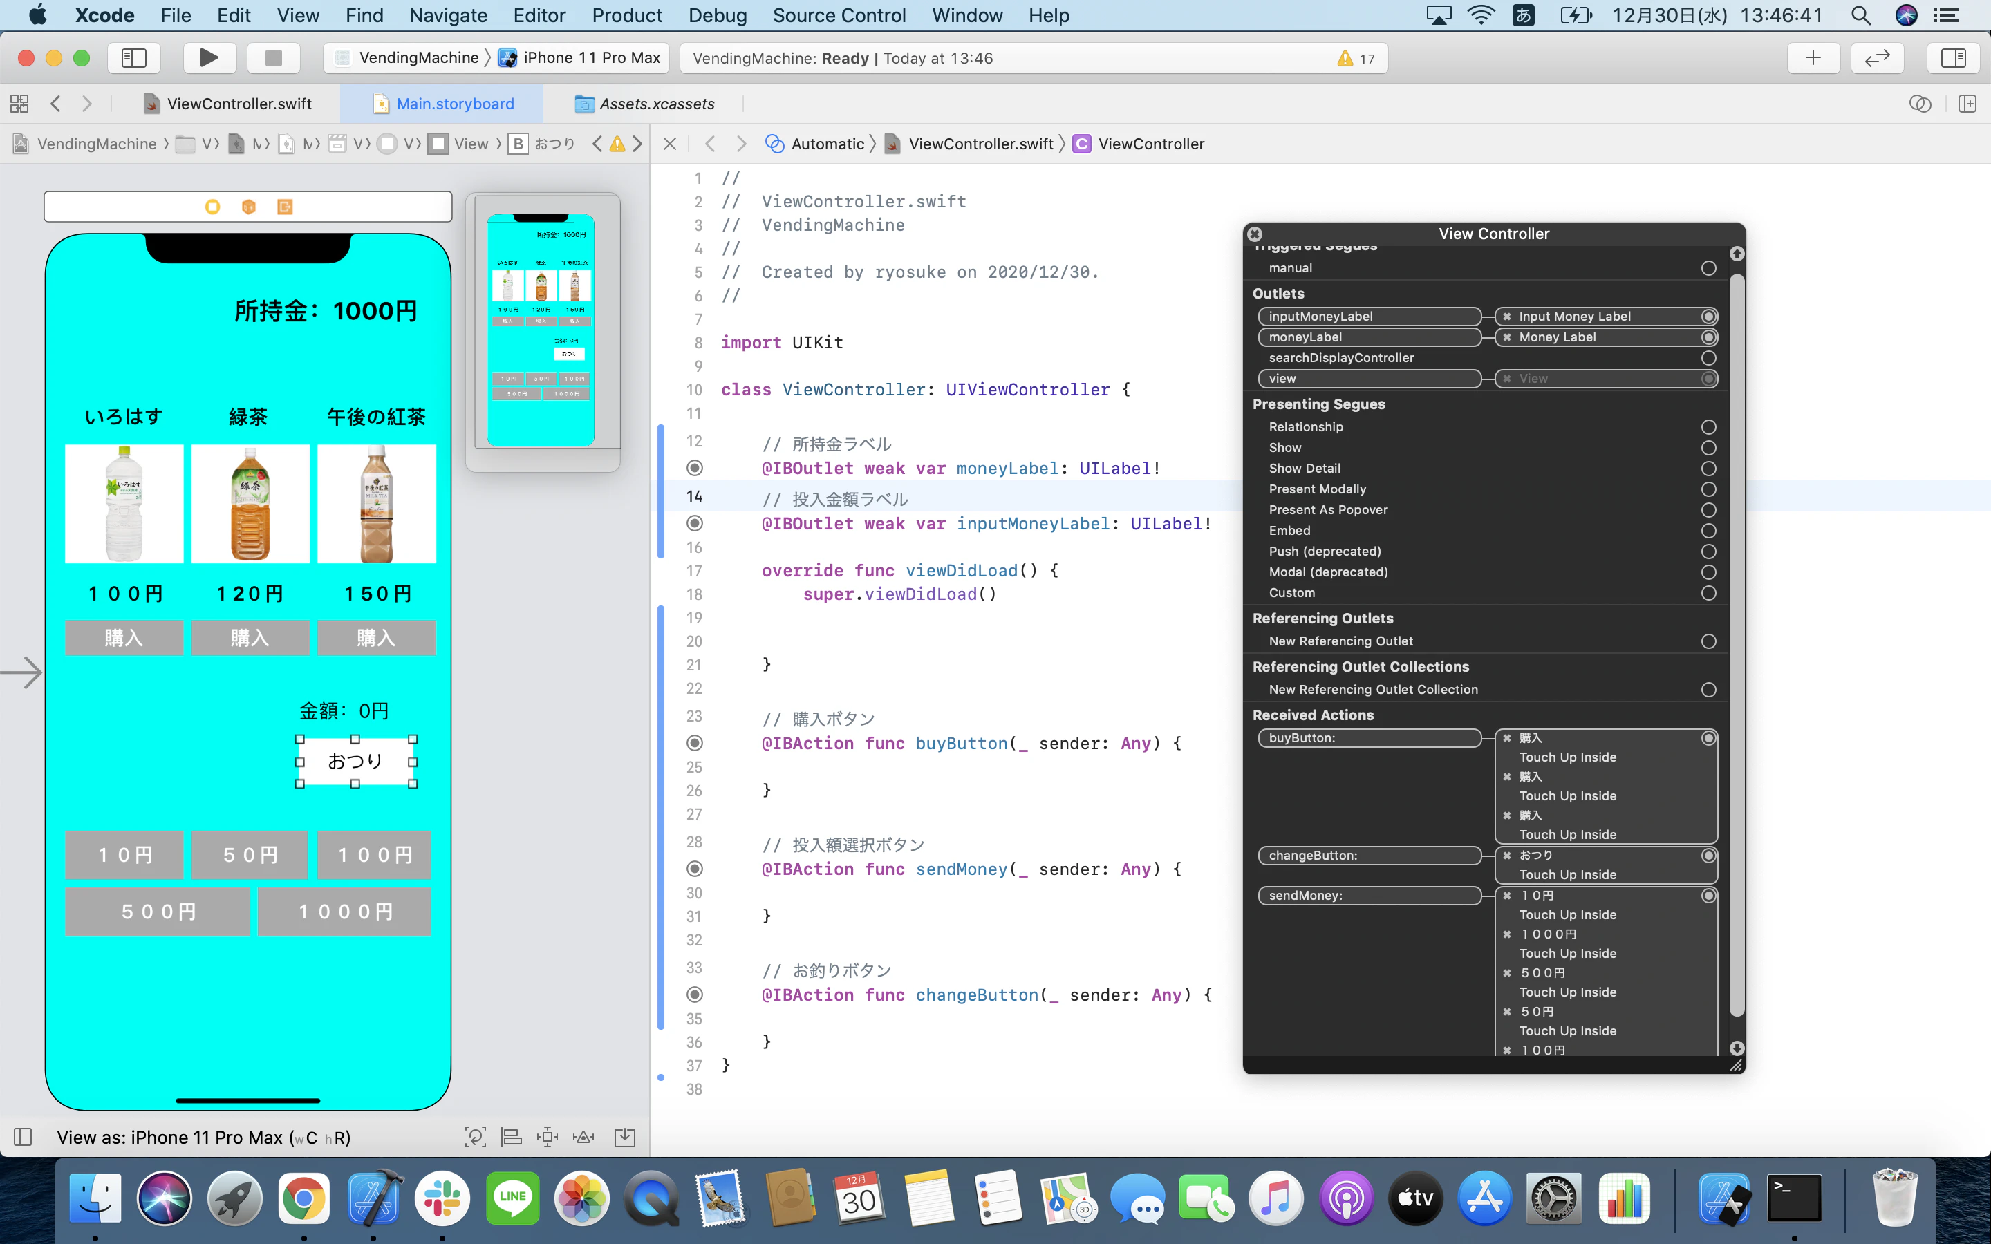Click moneyLabel outlet connection circle in gutter
The image size is (1991, 1244).
(694, 468)
